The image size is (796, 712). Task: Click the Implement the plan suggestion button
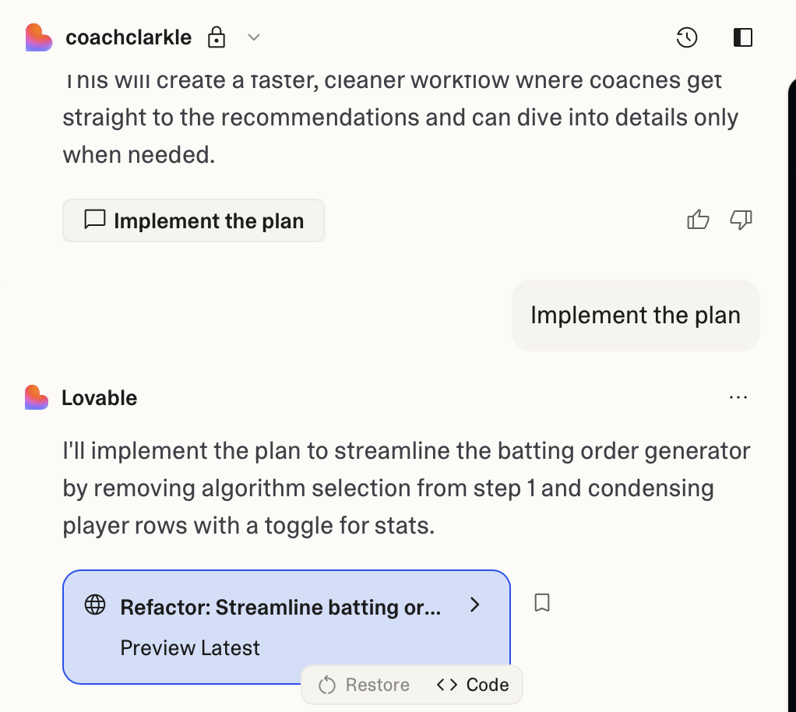[x=193, y=220]
